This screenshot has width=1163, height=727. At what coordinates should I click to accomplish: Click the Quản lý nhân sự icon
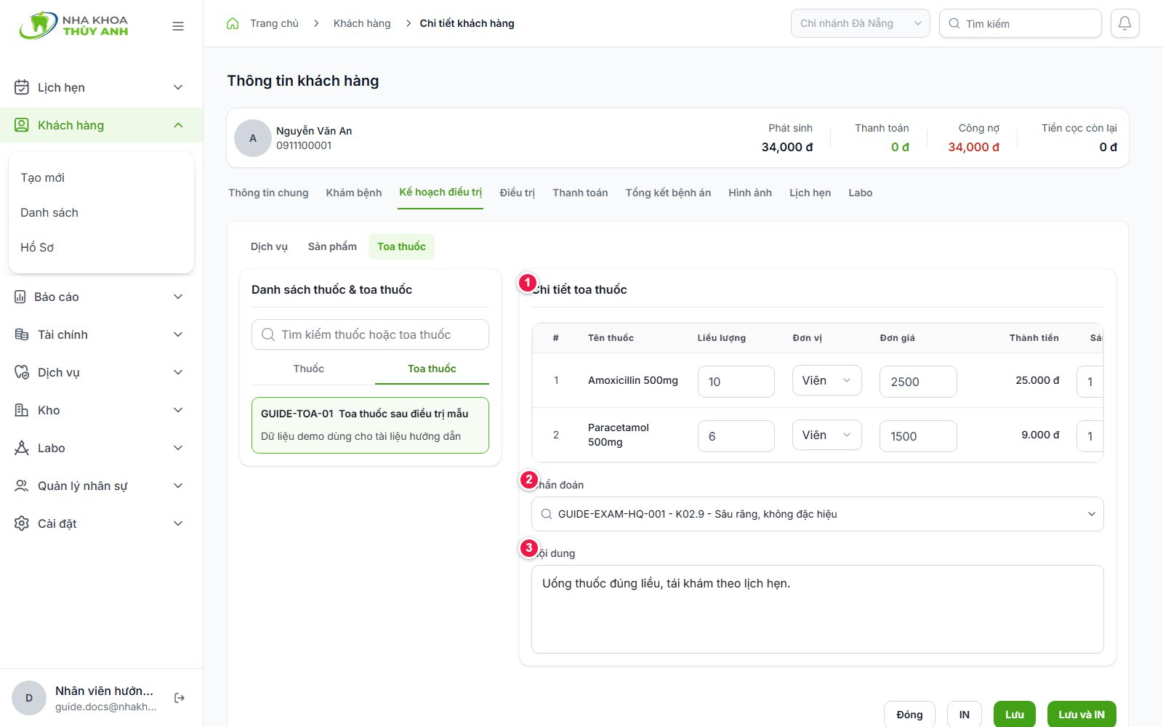pos(22,486)
